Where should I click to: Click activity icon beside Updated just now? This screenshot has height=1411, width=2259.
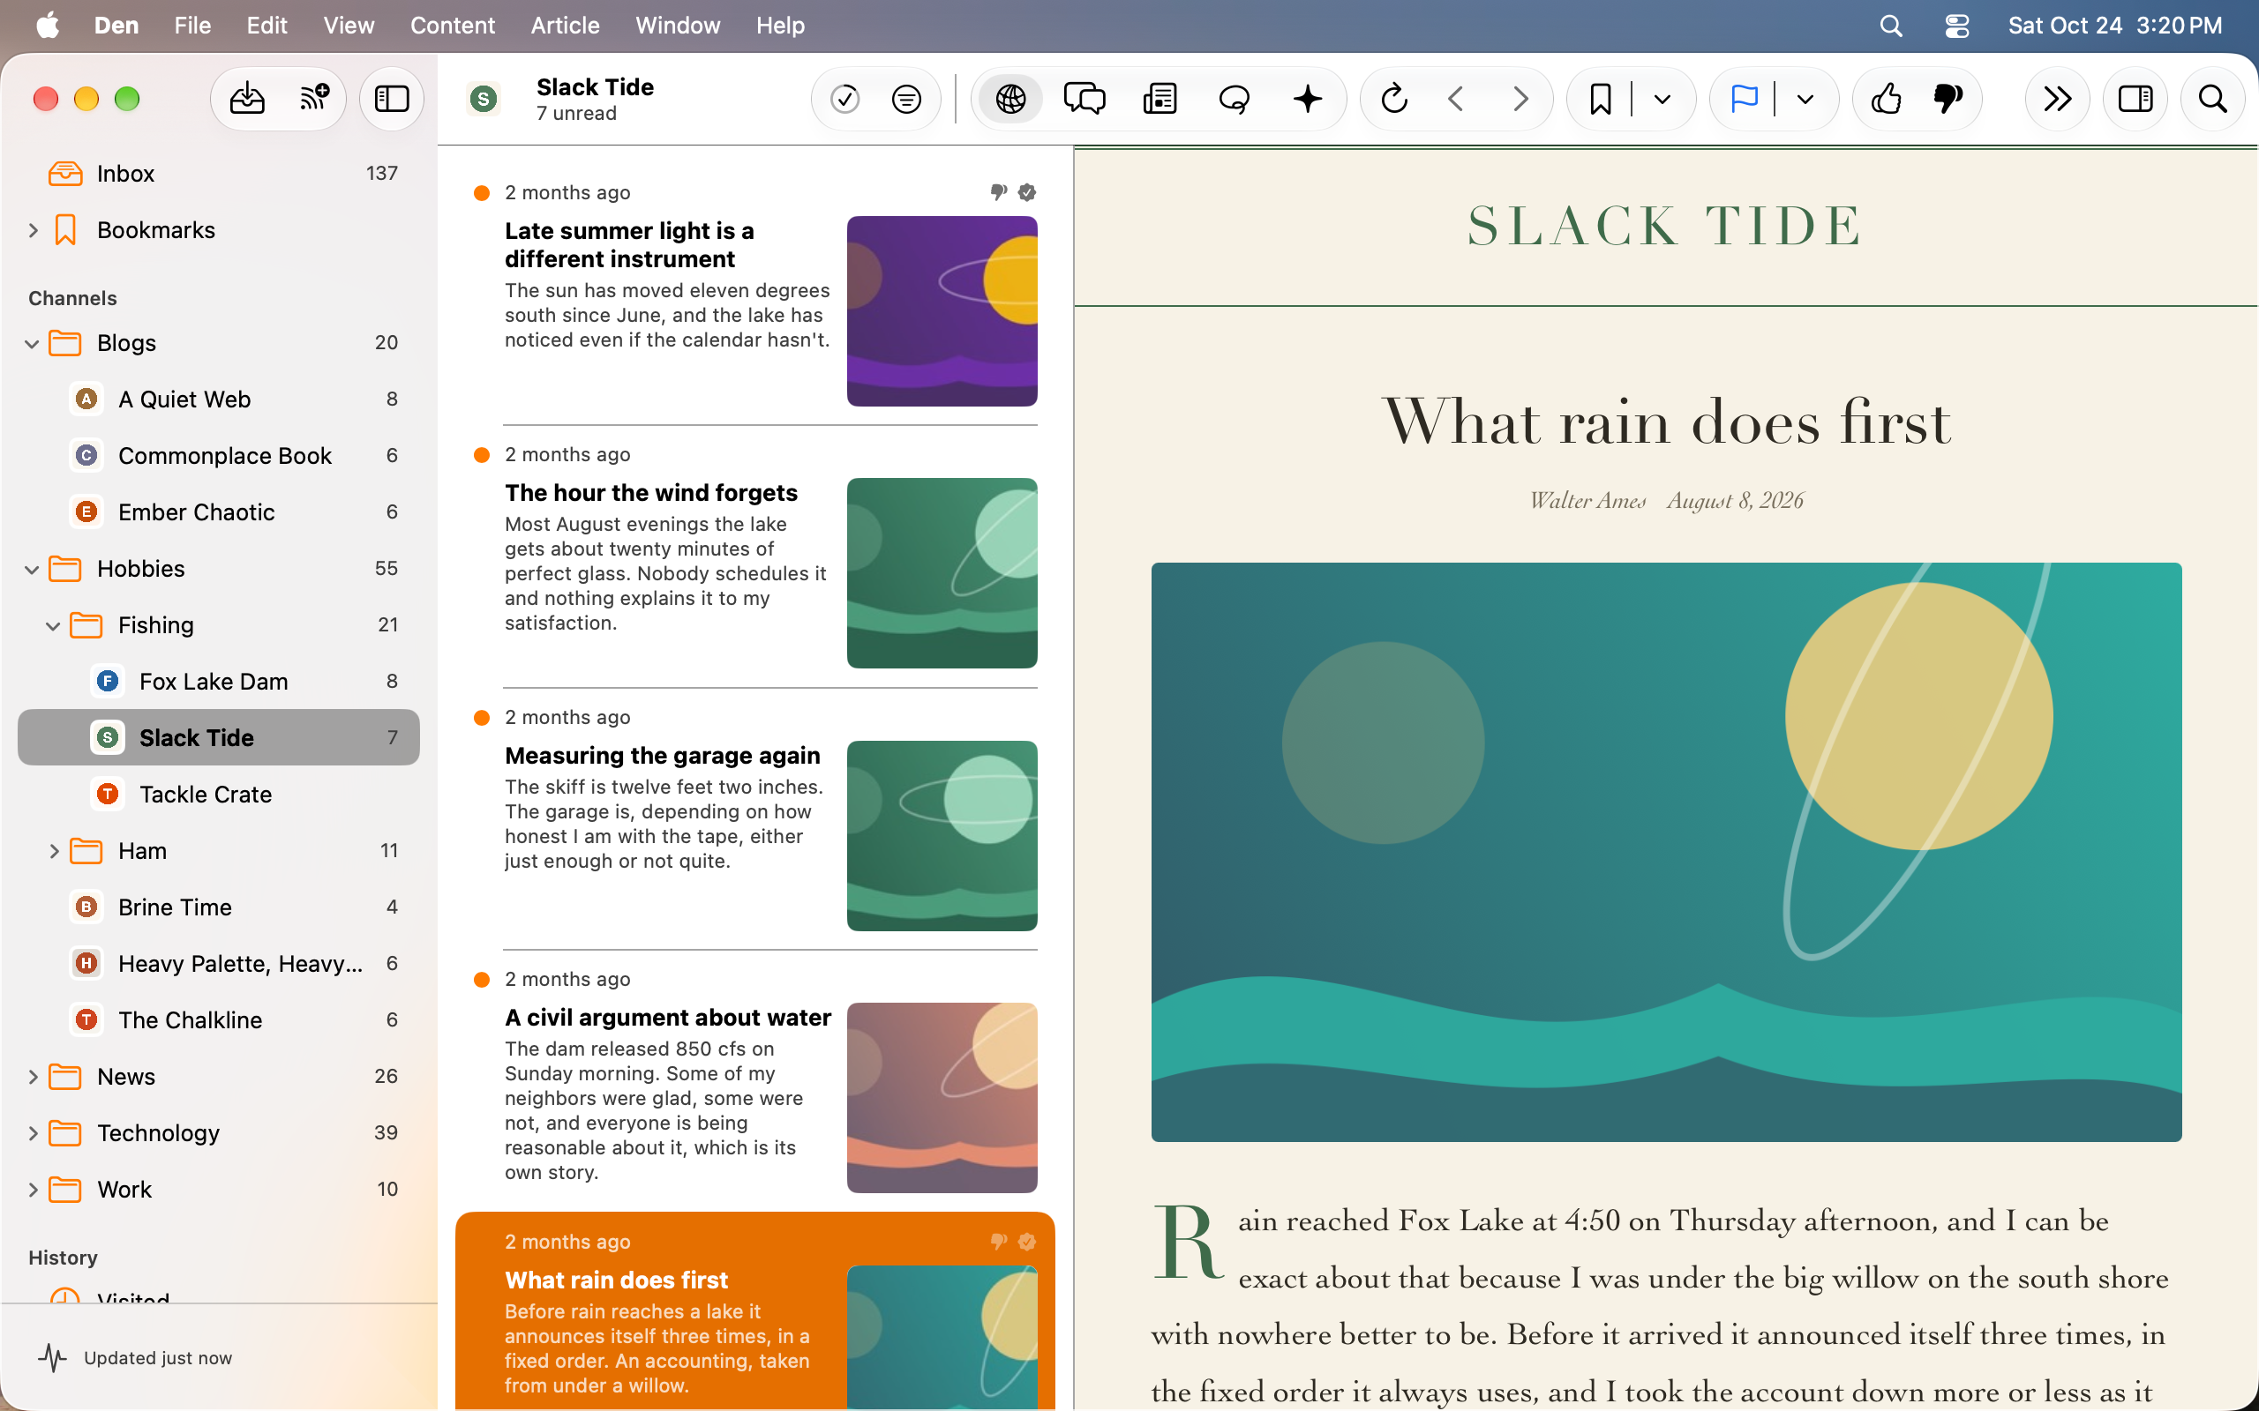(52, 1358)
